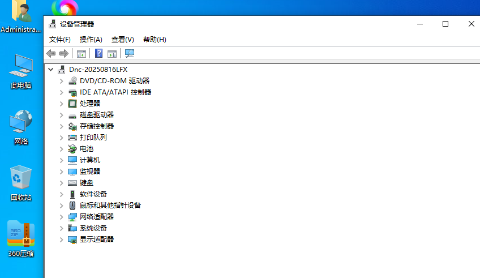This screenshot has height=278, width=480.
Task: Select the '处理器' tree row text
Action: [x=90, y=104]
